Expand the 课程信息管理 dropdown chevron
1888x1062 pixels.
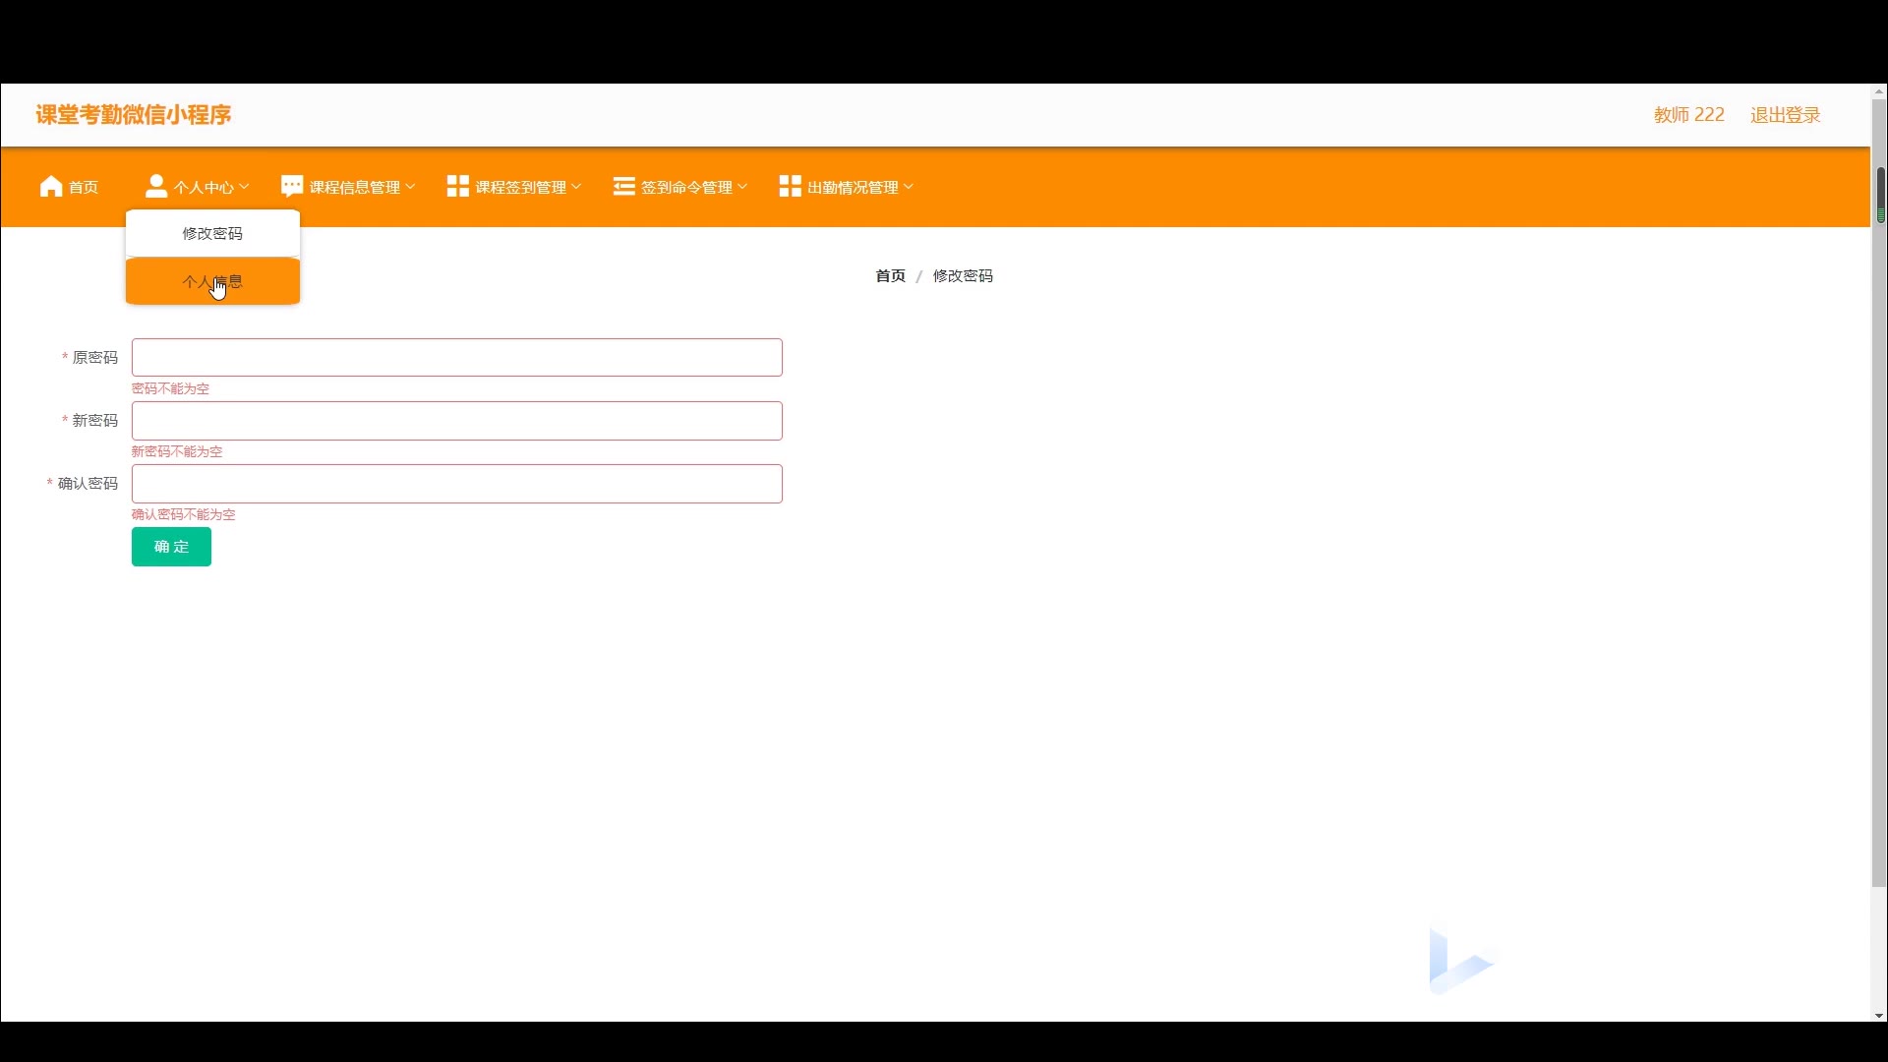pos(410,187)
